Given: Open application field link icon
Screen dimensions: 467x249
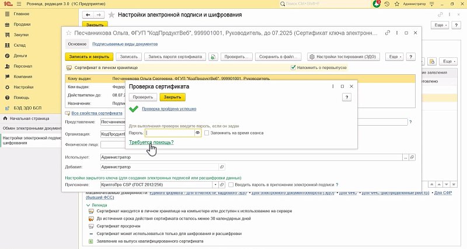Looking at the screenshot, I should click(222, 185).
